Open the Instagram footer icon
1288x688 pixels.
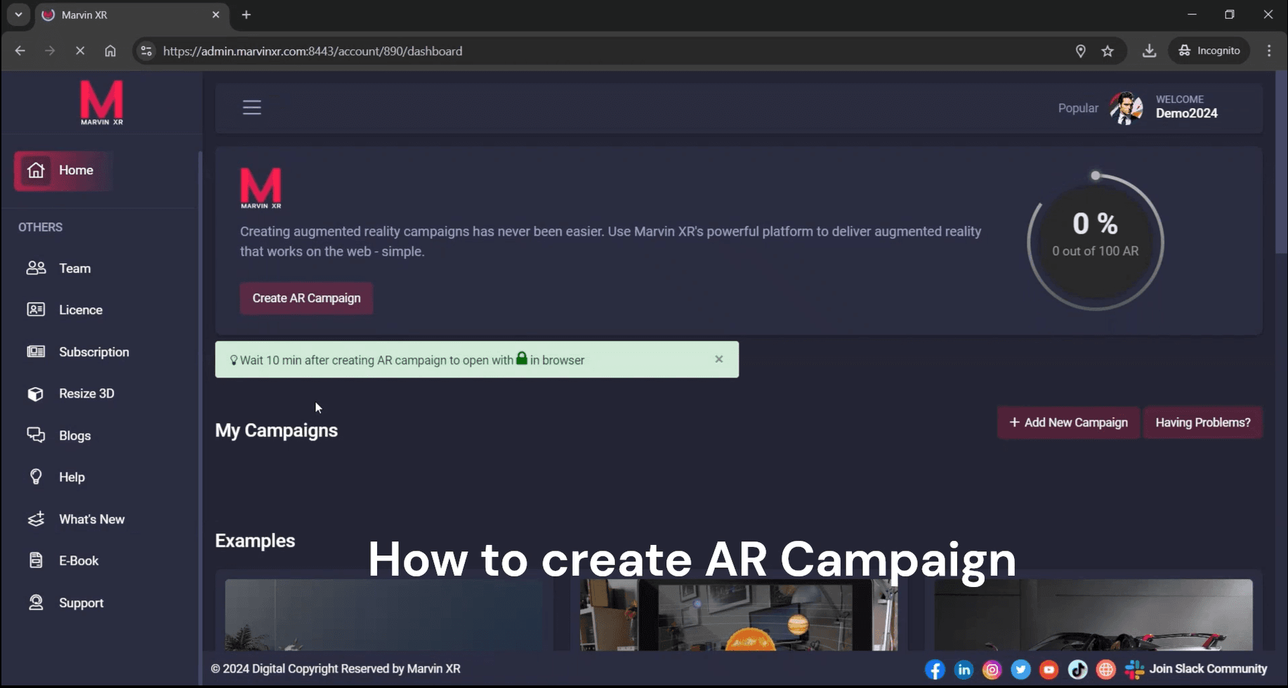(992, 670)
